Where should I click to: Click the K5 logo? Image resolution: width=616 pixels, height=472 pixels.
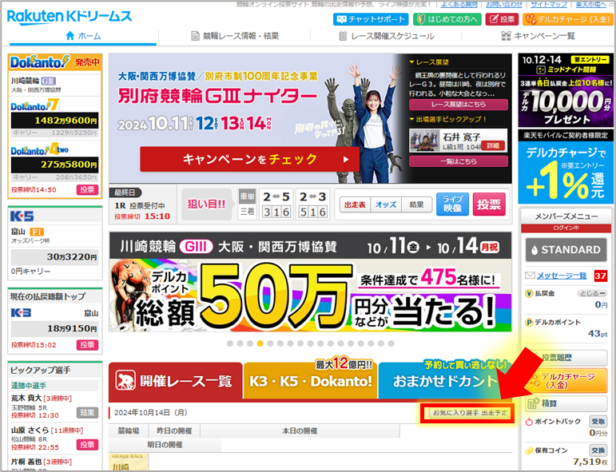22,216
